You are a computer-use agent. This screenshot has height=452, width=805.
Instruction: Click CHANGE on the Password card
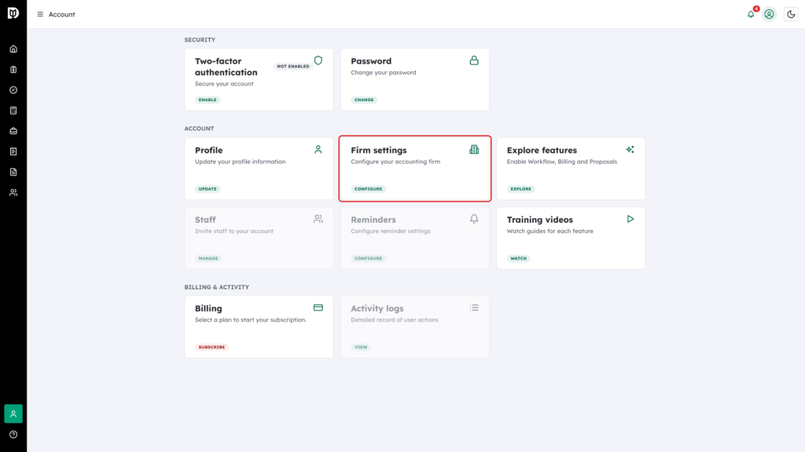coord(364,100)
